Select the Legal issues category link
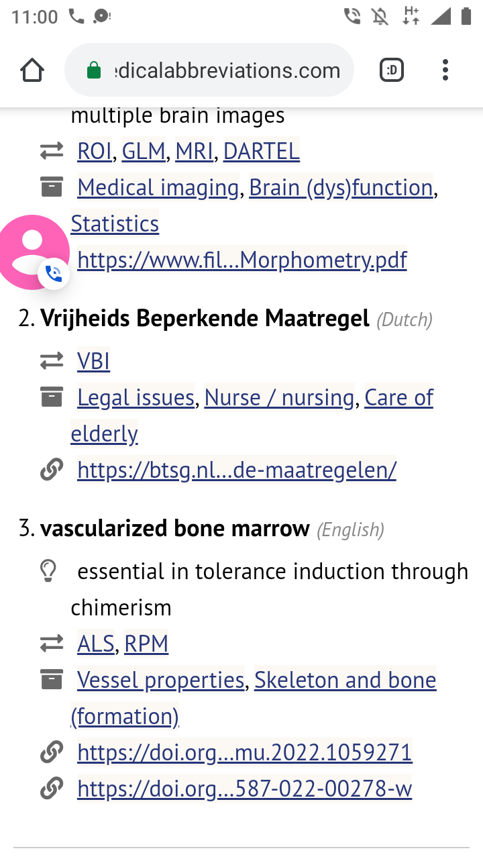Screen dimensions: 483x859 tap(136, 398)
